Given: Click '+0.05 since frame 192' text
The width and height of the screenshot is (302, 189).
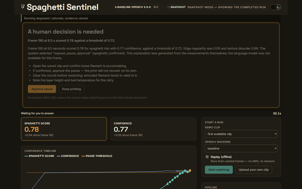Looking at the screenshot, I should [x=128, y=135].
